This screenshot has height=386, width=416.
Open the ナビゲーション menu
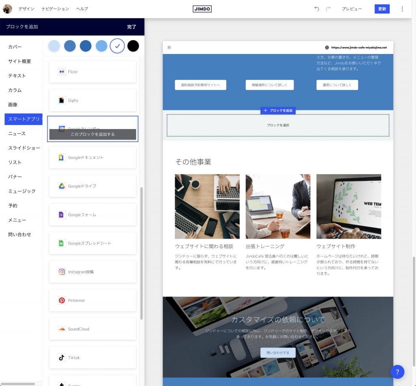pyautogui.click(x=55, y=9)
